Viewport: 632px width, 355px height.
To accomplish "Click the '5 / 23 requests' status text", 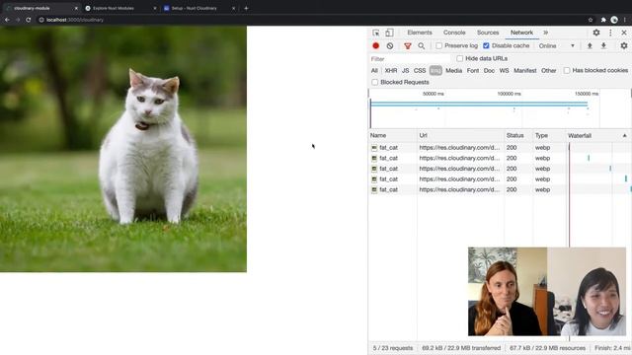I will coord(393,348).
